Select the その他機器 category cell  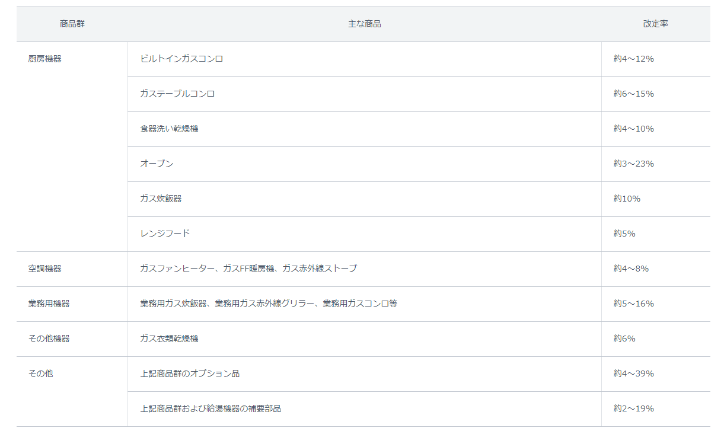tap(49, 339)
